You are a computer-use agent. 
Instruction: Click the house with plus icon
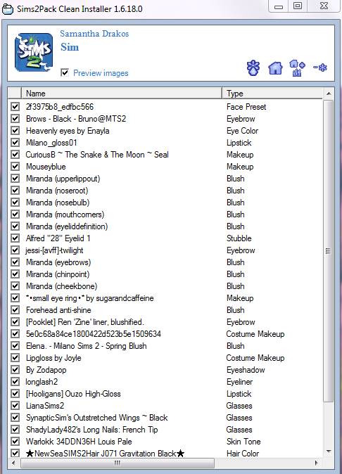coord(297,68)
